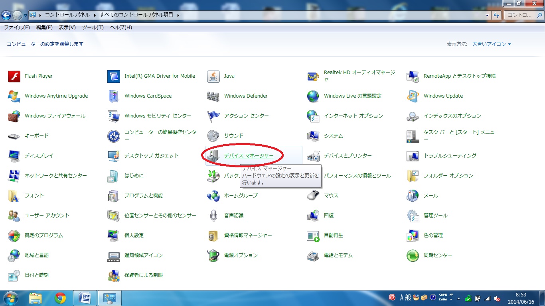The height and width of the screenshot is (306, 545).
Task: Open アクション センター flag icon
Action: [213, 116]
